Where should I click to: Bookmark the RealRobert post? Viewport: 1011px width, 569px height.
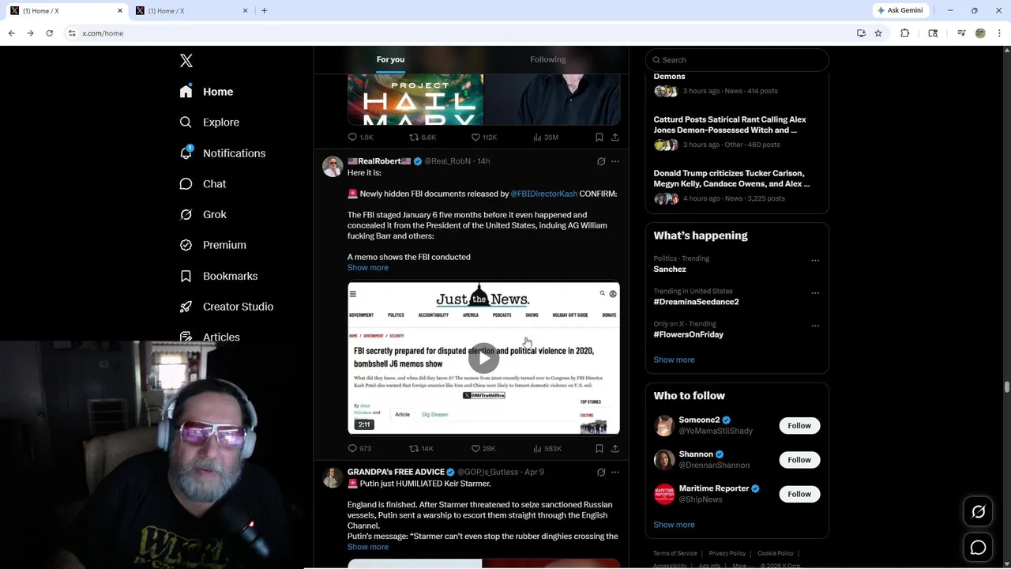coord(599,448)
